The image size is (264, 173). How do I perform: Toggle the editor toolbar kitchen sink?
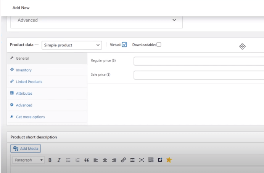coord(151,160)
